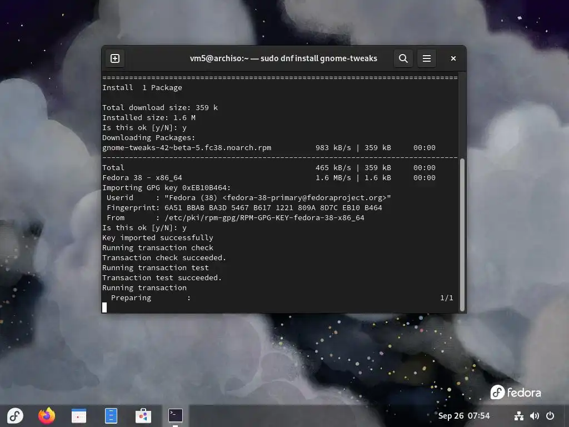The image size is (569, 427).
Task: Click the "Running transaction" line
Action: point(144,288)
